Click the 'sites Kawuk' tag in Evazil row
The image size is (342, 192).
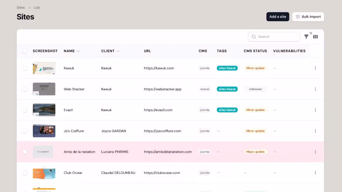[x=227, y=110]
